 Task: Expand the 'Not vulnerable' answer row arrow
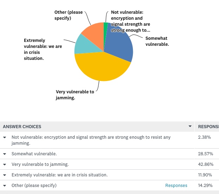pos(5,137)
